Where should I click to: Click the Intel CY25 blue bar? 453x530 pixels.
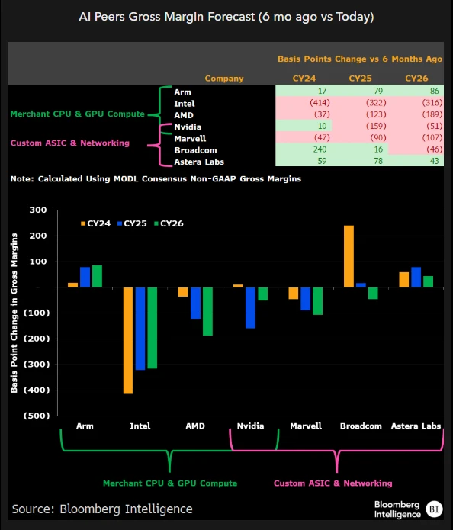click(x=140, y=329)
